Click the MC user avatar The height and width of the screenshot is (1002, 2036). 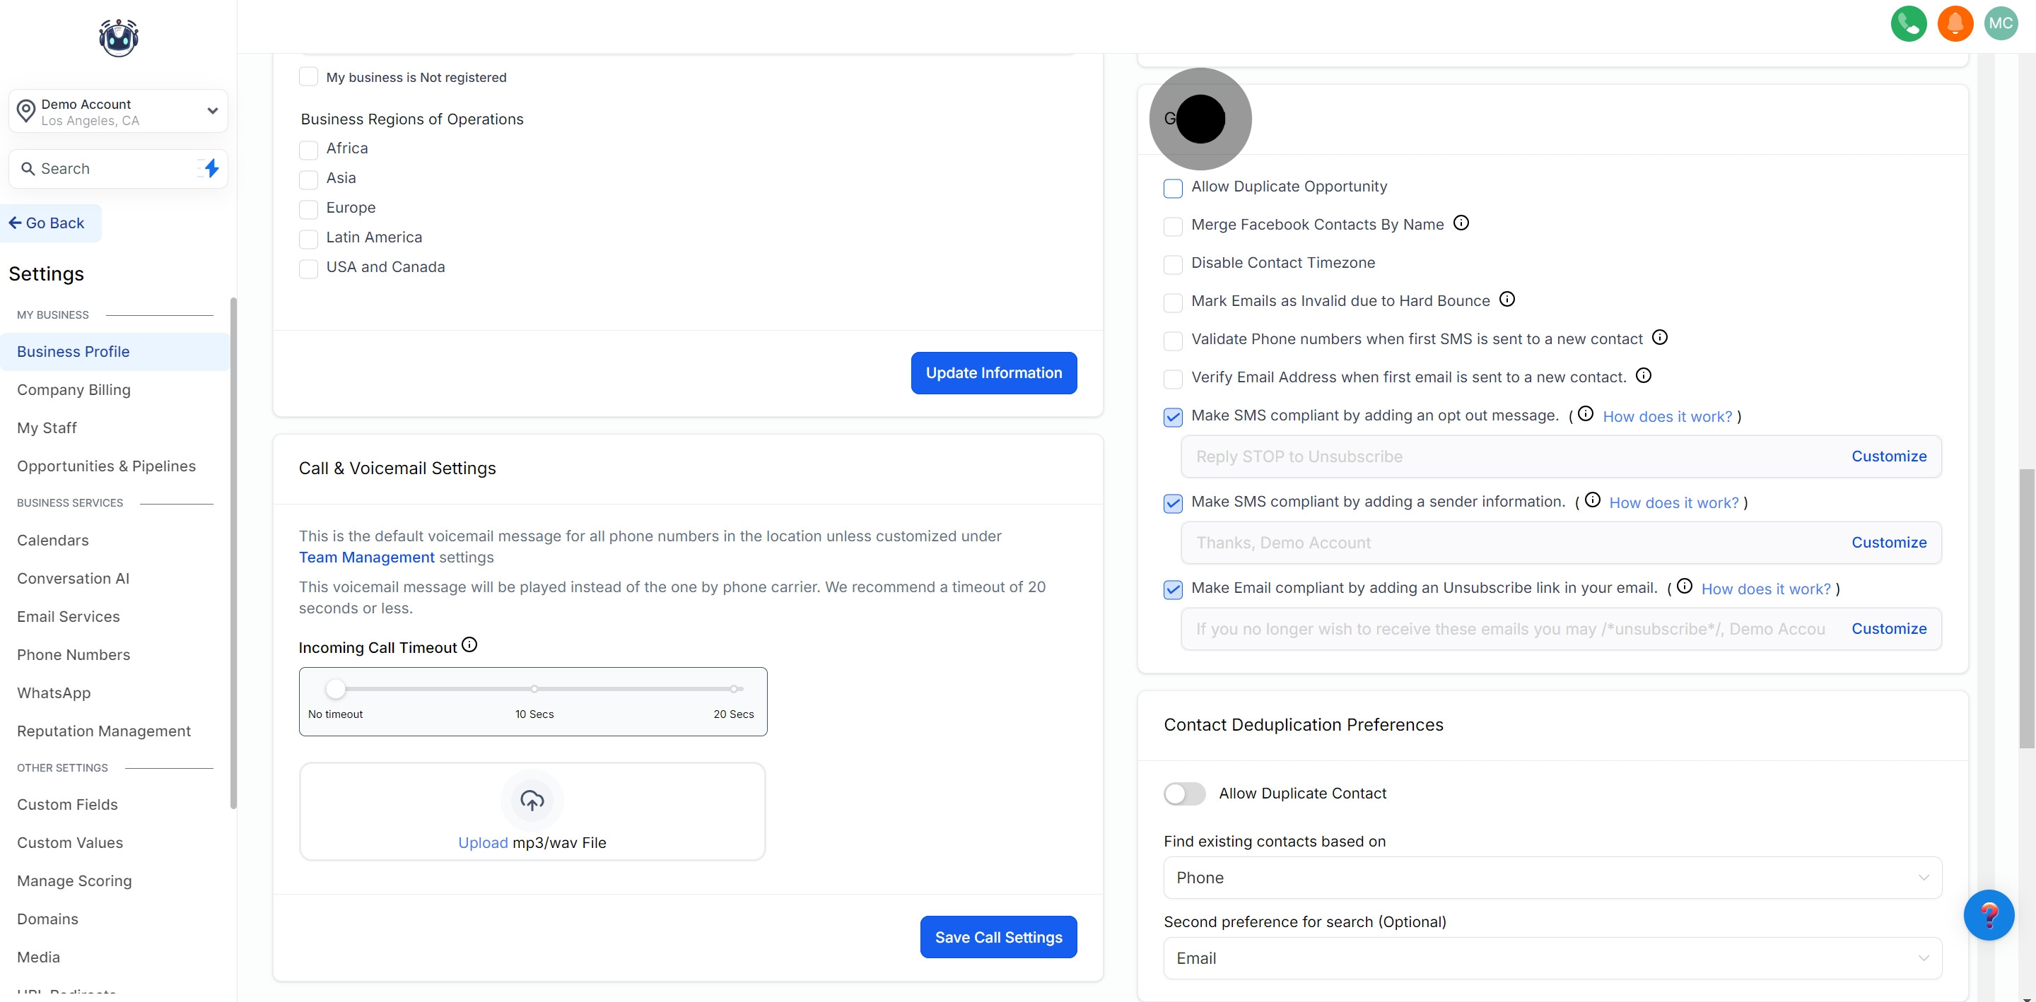2001,24
